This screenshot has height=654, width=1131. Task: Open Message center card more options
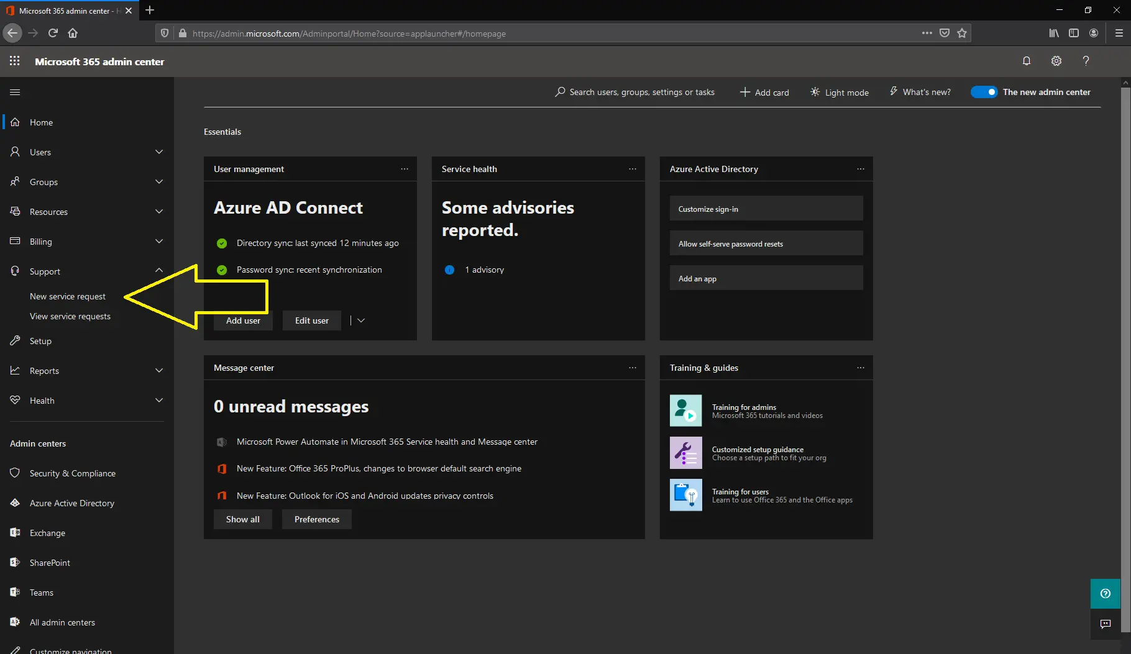point(633,368)
